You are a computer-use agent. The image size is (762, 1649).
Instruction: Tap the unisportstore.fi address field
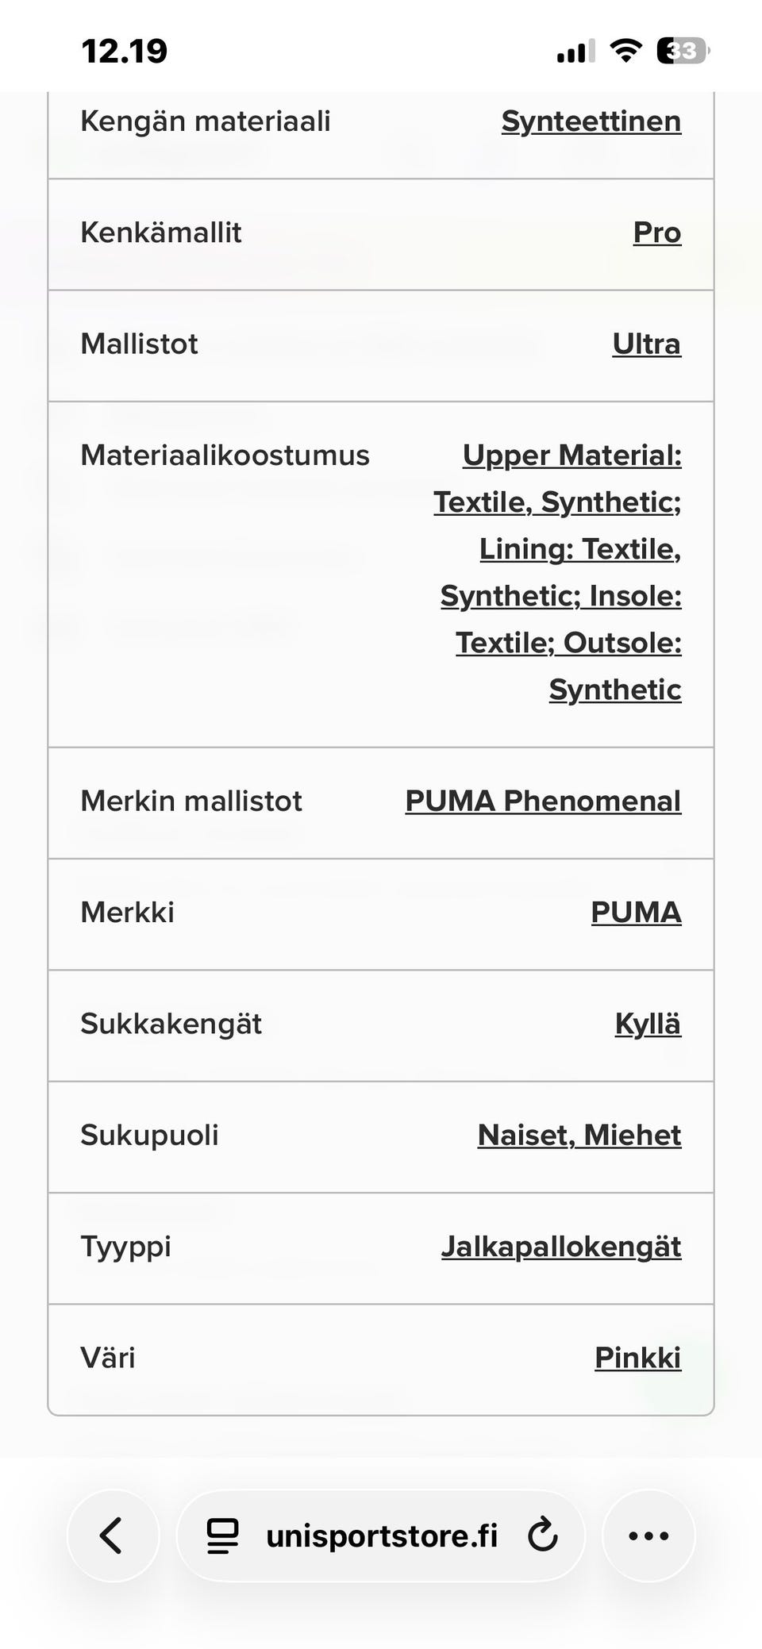(x=382, y=1536)
